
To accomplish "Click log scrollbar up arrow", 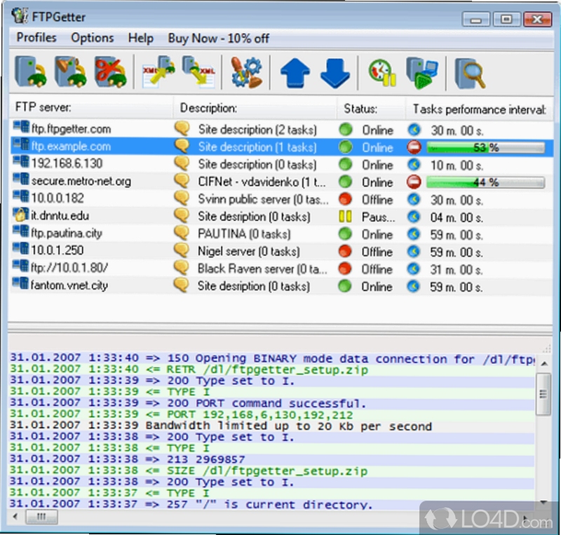I will pos(544,364).
